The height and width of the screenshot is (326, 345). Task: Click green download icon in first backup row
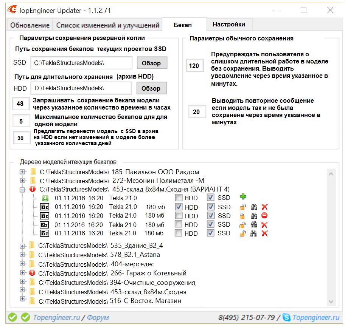coord(45,198)
